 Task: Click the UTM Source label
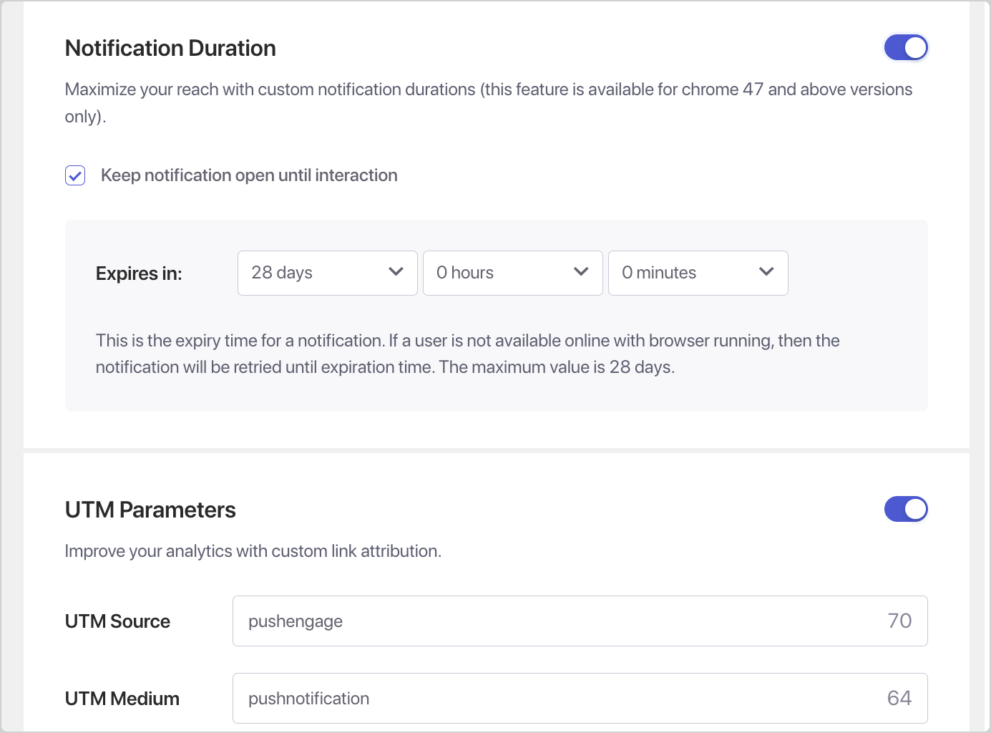(x=117, y=621)
